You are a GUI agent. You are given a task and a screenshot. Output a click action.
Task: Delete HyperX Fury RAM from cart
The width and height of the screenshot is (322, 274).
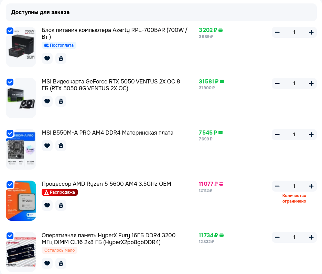(x=61, y=263)
